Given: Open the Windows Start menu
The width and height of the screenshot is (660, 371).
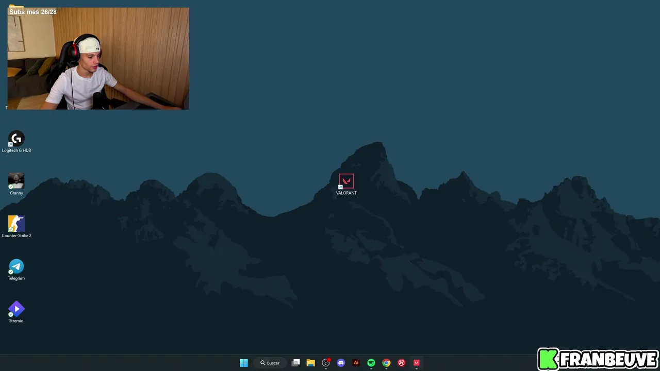Looking at the screenshot, I should pos(244,363).
